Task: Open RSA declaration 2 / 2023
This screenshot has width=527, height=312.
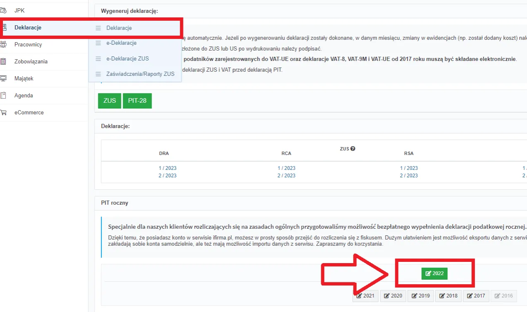Action: pyautogui.click(x=409, y=176)
